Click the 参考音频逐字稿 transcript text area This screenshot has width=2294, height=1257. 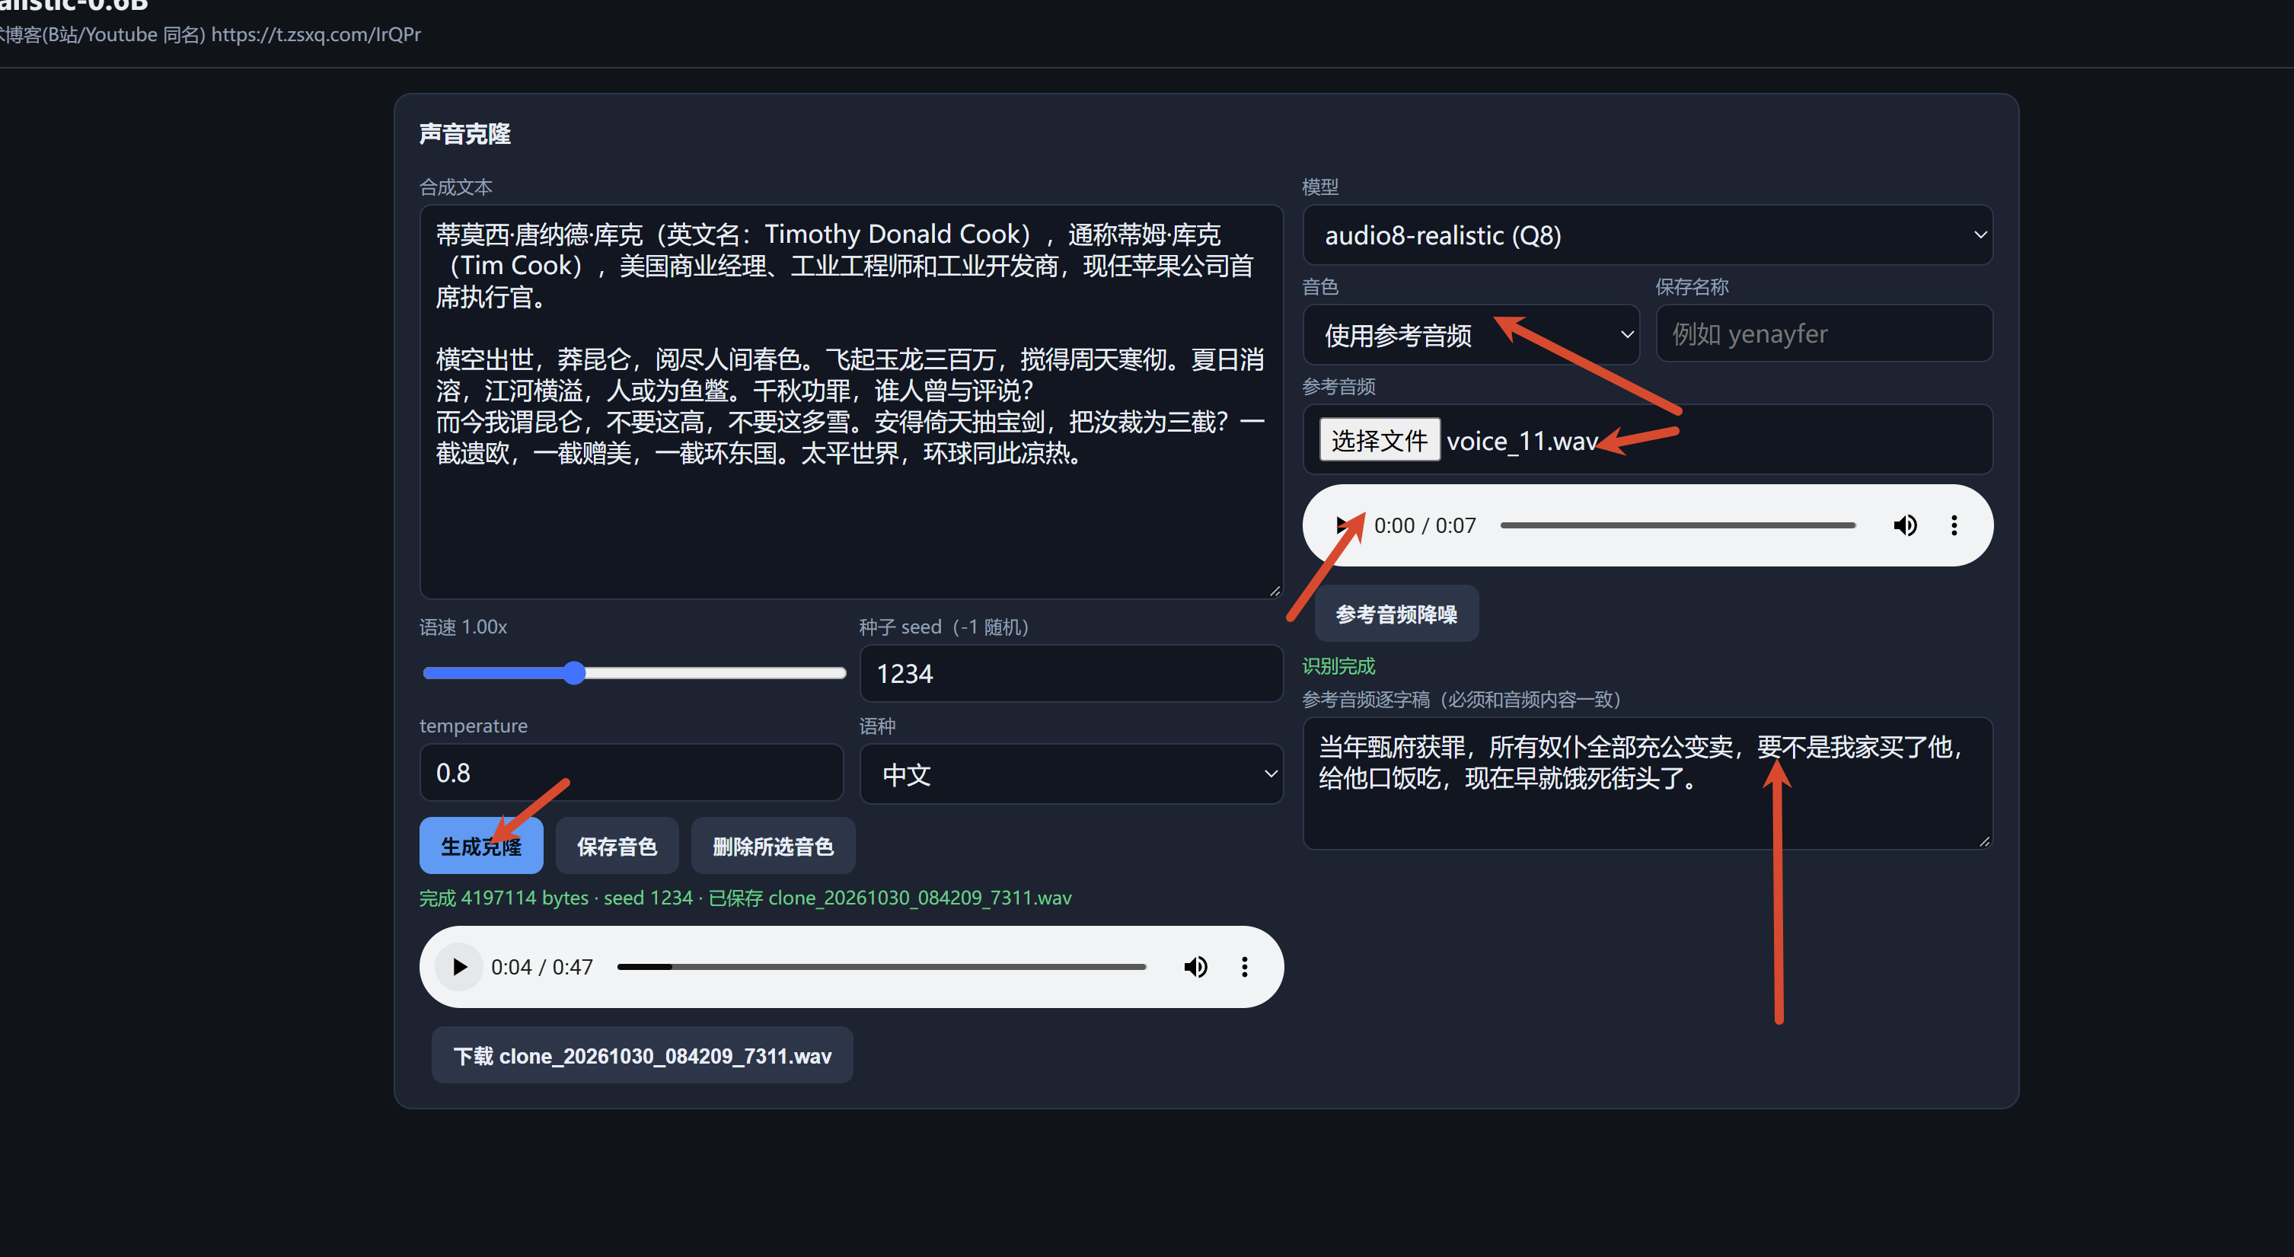pyautogui.click(x=1648, y=783)
